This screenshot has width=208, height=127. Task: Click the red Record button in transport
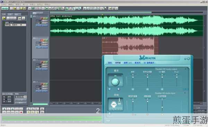21,113
